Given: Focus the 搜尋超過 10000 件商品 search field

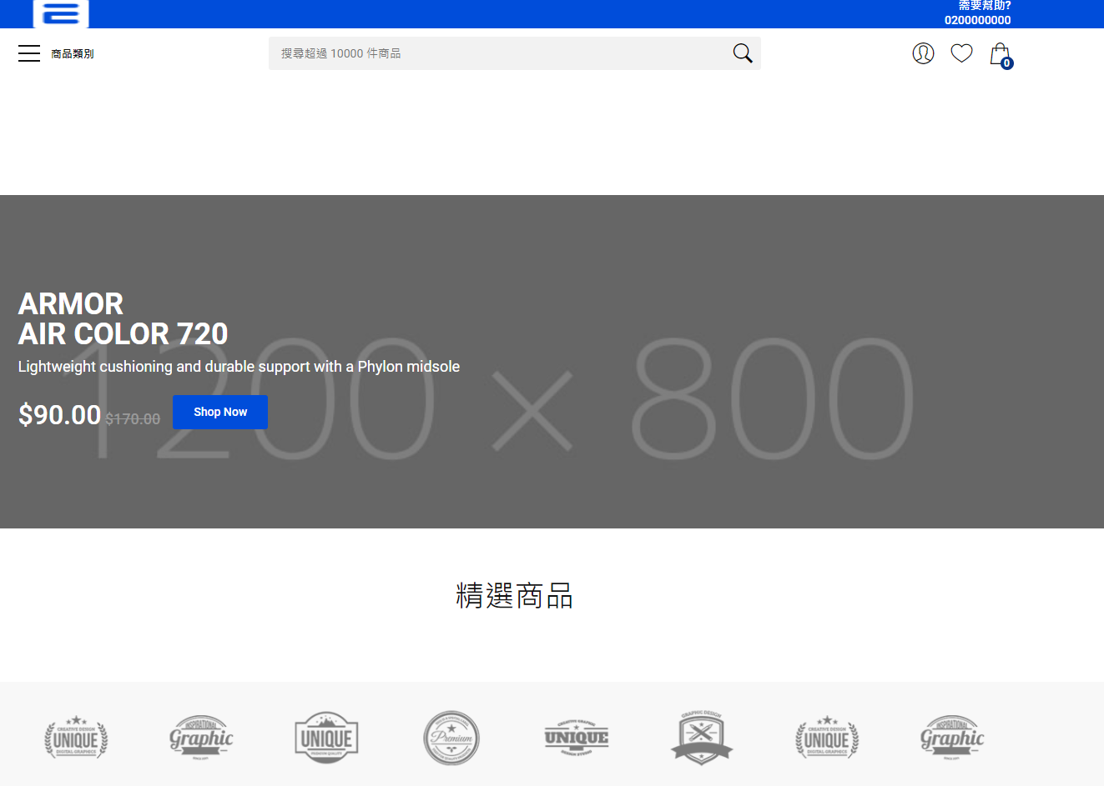Looking at the screenshot, I should [x=501, y=53].
